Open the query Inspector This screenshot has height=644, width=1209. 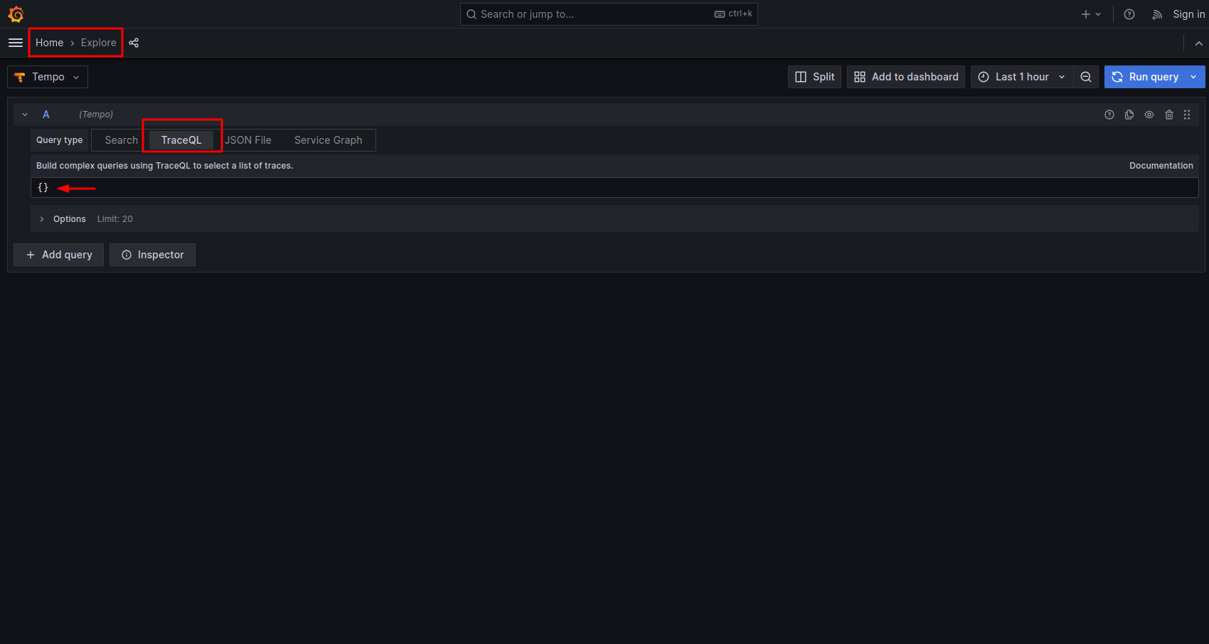pyautogui.click(x=152, y=255)
